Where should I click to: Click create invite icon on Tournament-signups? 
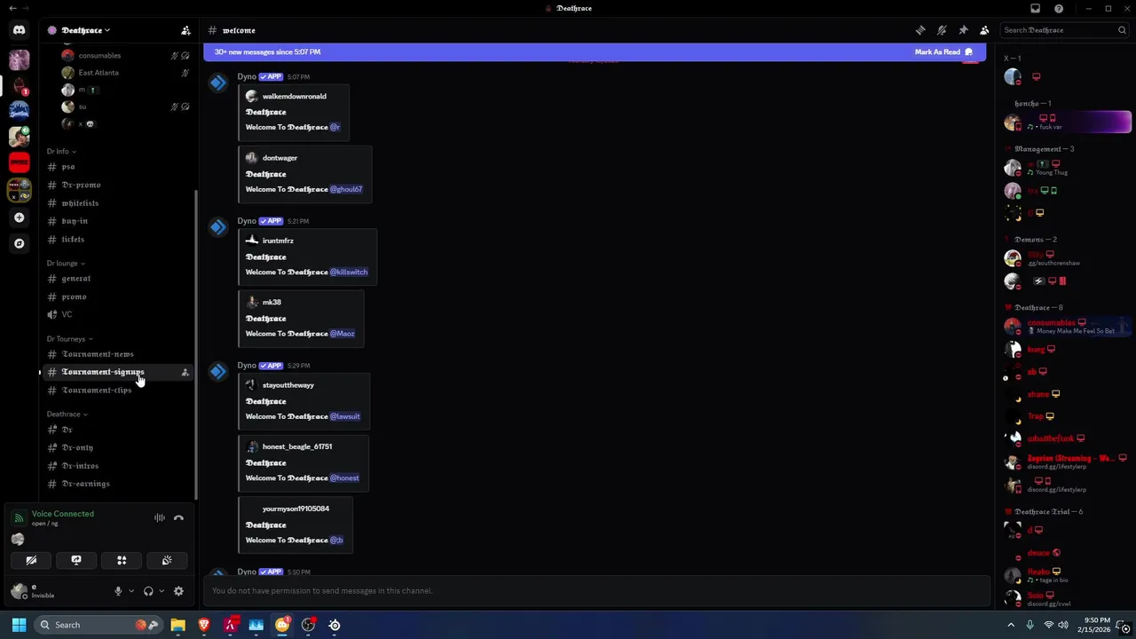(185, 373)
